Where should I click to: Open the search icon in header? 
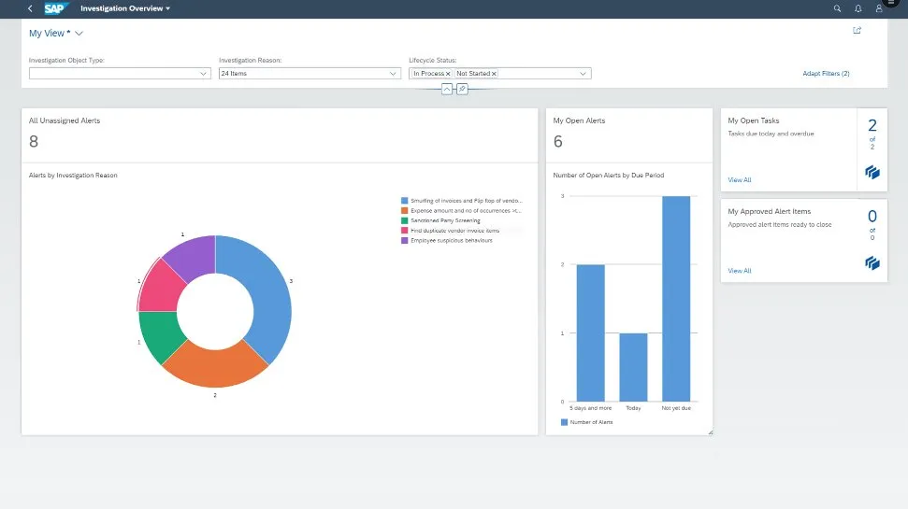click(x=837, y=8)
